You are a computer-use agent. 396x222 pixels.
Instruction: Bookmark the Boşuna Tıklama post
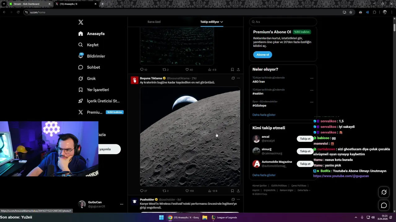click(x=232, y=191)
